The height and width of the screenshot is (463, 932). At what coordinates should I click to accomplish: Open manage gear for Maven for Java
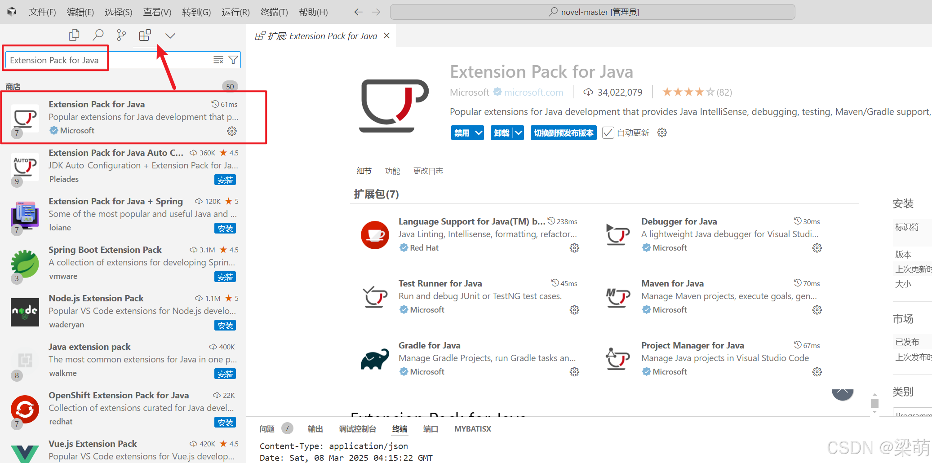tap(817, 310)
